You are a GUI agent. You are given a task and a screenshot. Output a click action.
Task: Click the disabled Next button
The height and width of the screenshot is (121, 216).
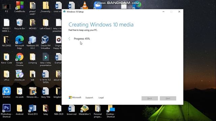pyautogui.click(x=168, y=98)
